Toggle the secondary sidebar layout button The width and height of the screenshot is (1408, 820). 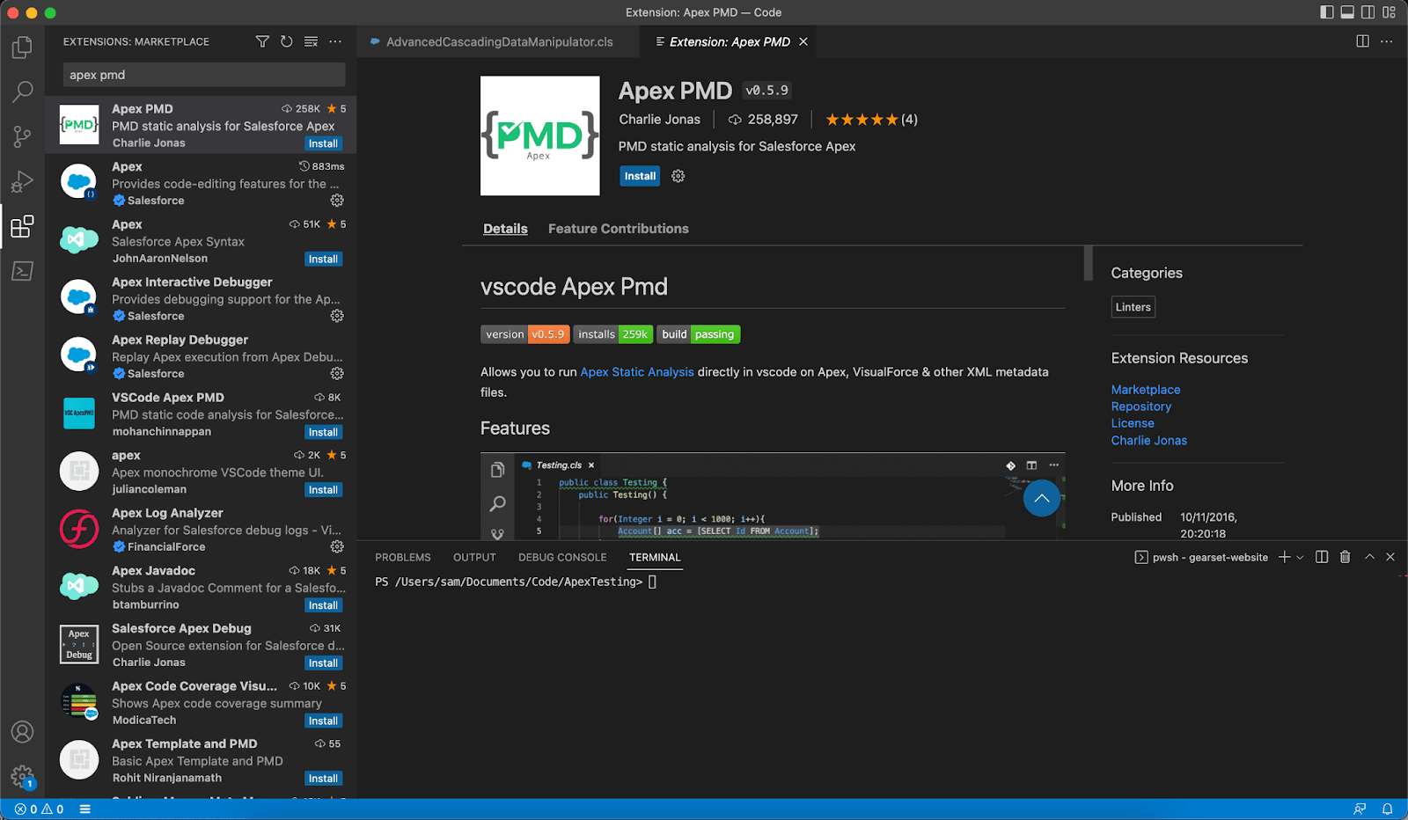point(1368,12)
